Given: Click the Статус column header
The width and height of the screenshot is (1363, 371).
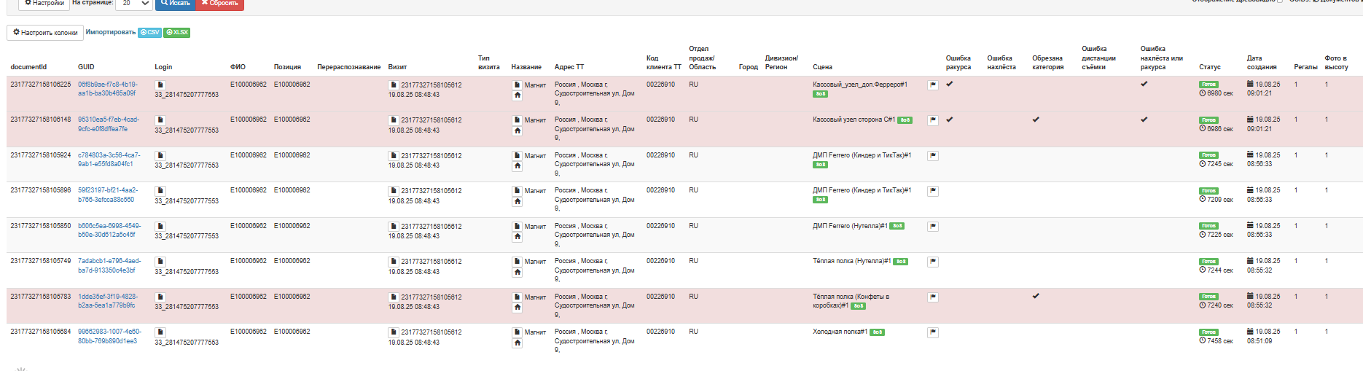Looking at the screenshot, I should 1210,67.
